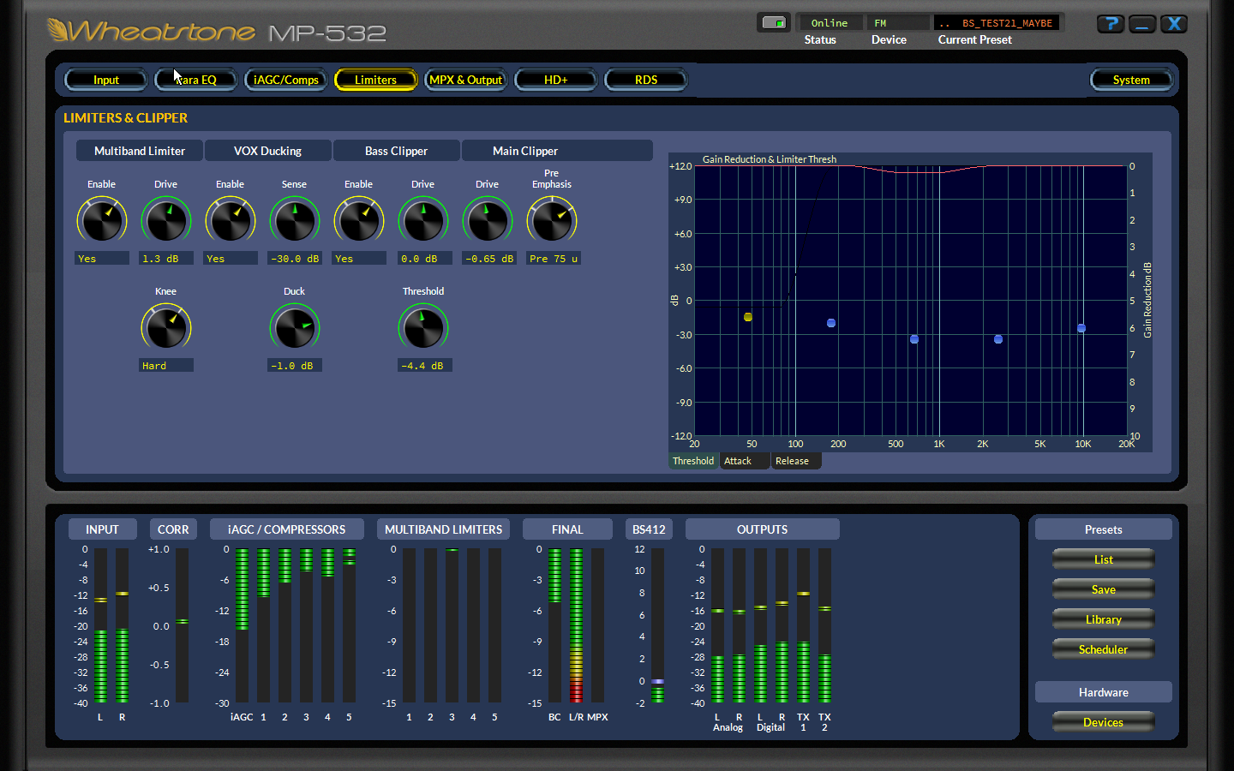
Task: Click the Multiband Limiter Enable knob
Action: point(102,220)
